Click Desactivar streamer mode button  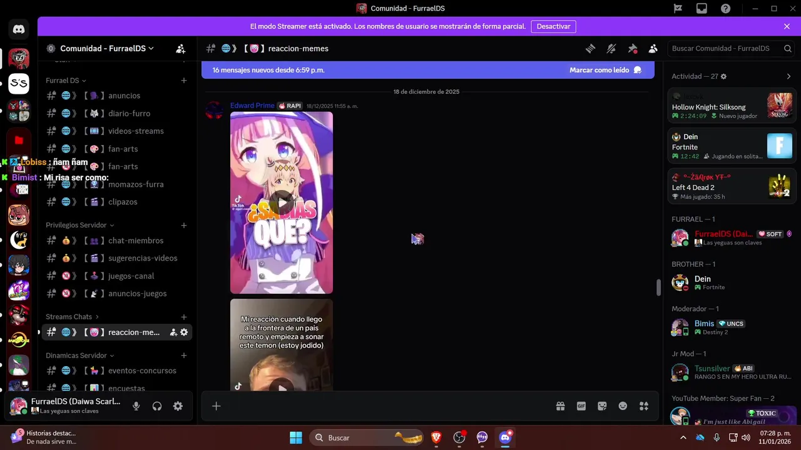click(554, 27)
